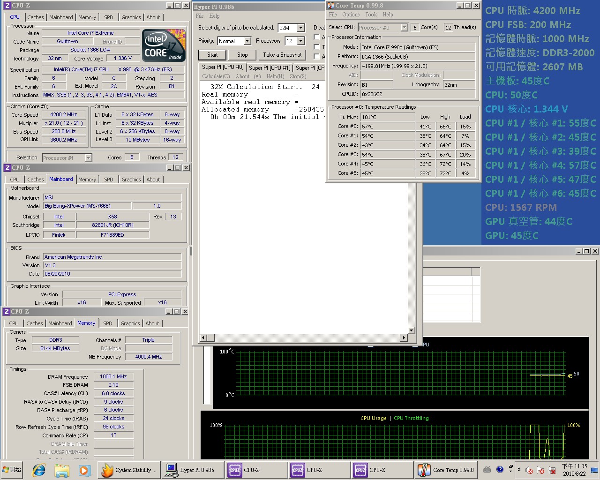
Task: Click the Show Desktop icon beside the clock
Action: coord(594,470)
